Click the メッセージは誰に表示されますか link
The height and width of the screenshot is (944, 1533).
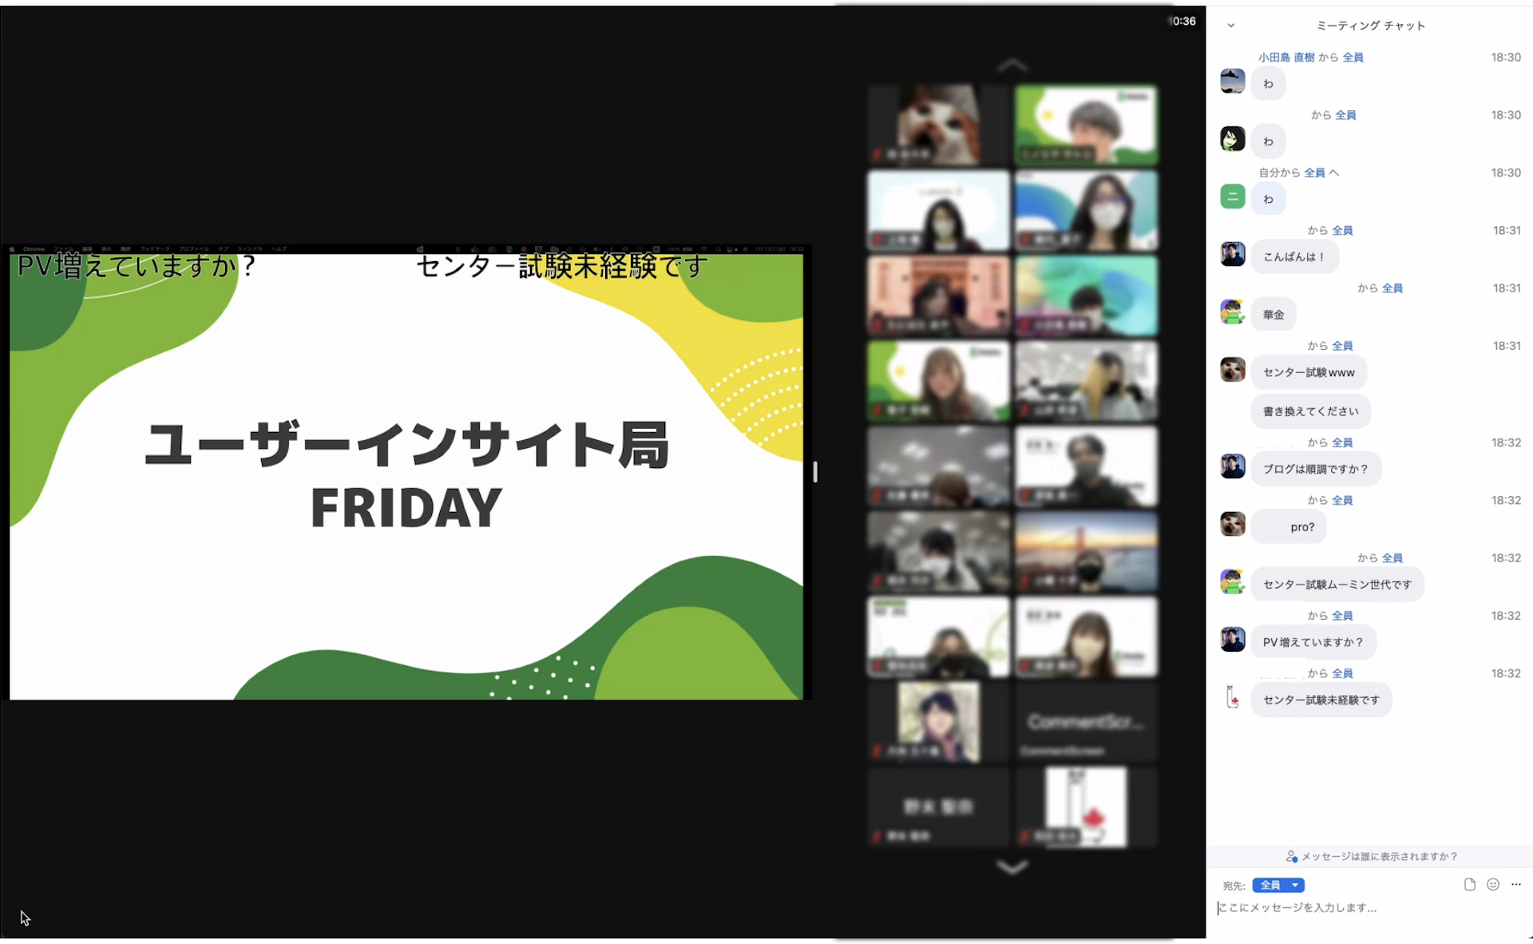click(x=1379, y=856)
